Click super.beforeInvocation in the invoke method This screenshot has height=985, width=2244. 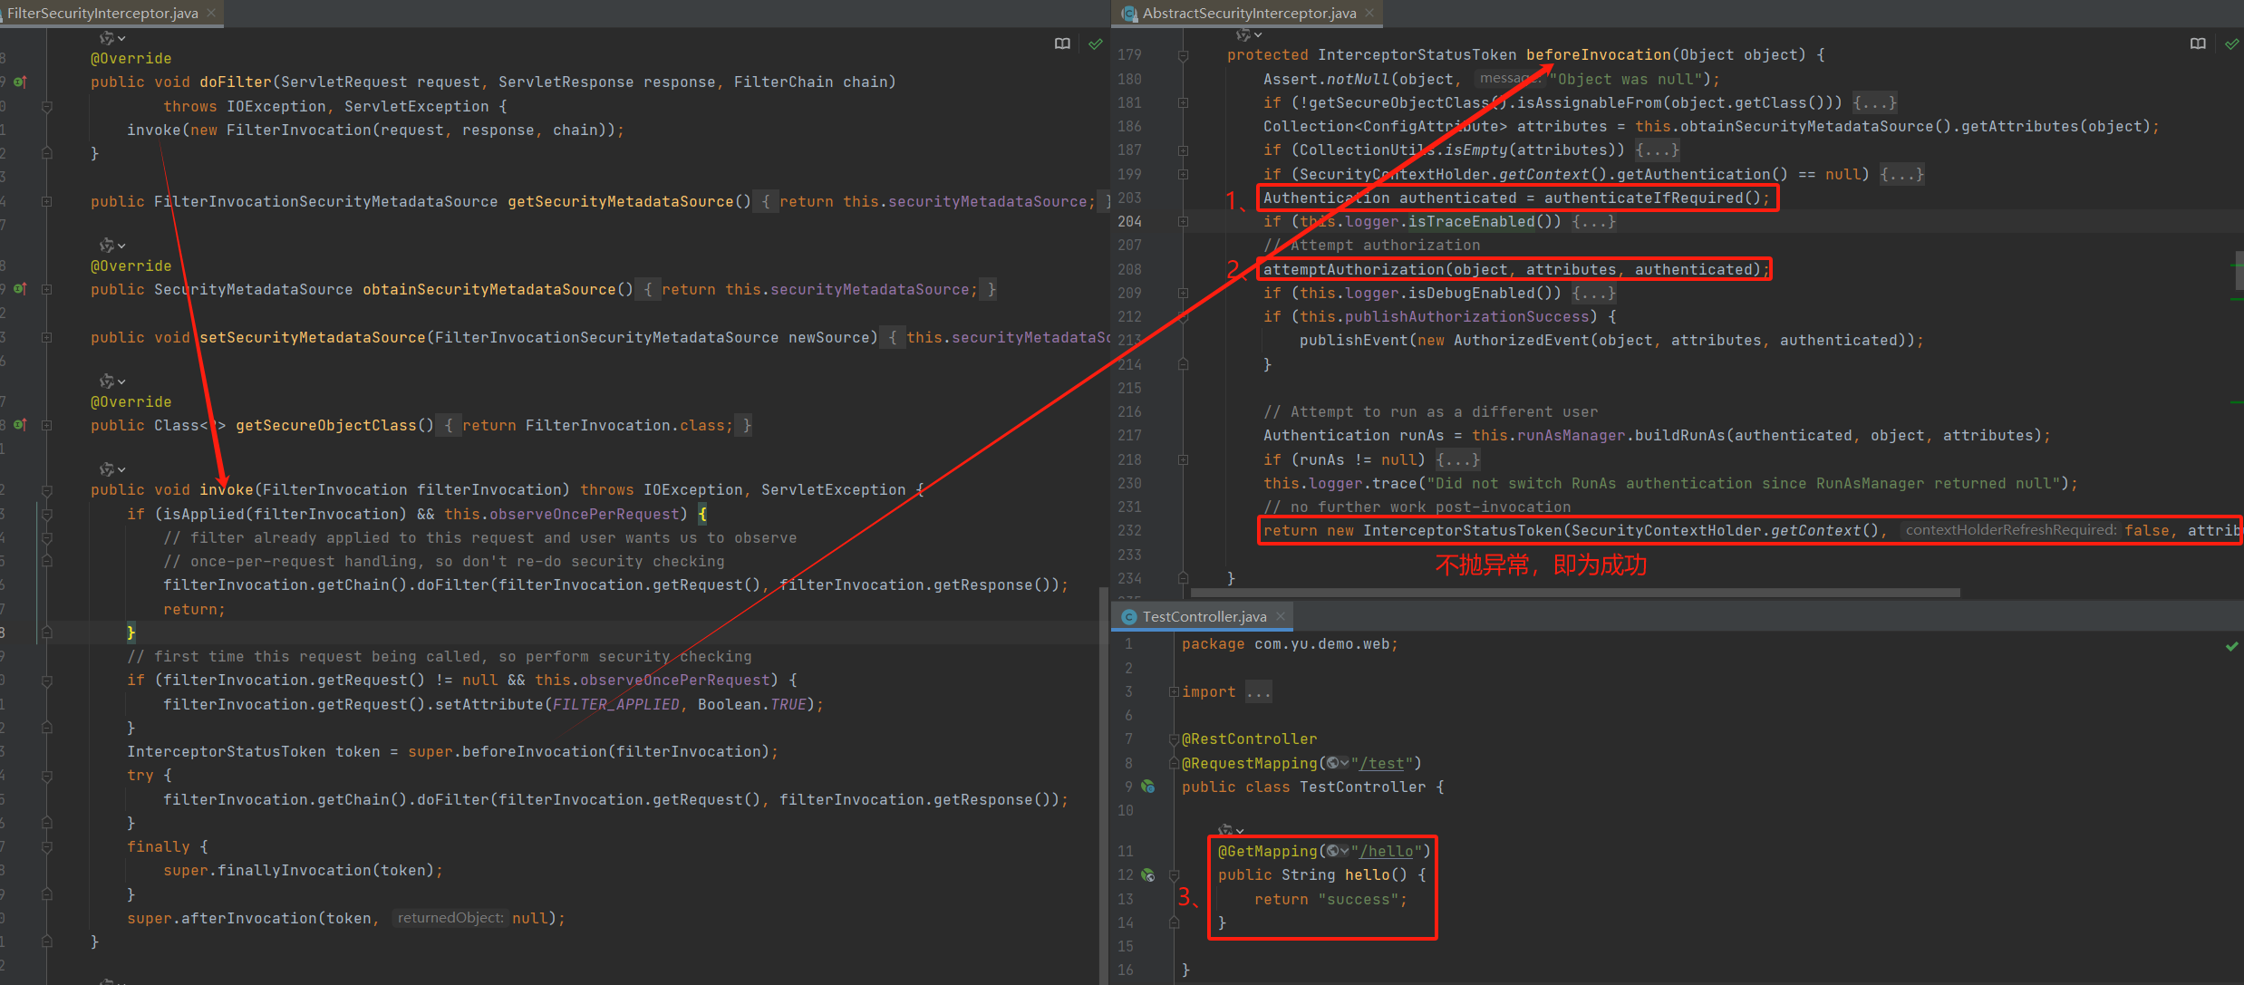(x=508, y=751)
